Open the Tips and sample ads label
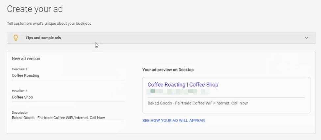 coord(43,38)
